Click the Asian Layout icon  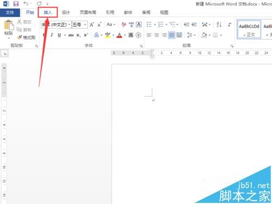(x=205, y=24)
